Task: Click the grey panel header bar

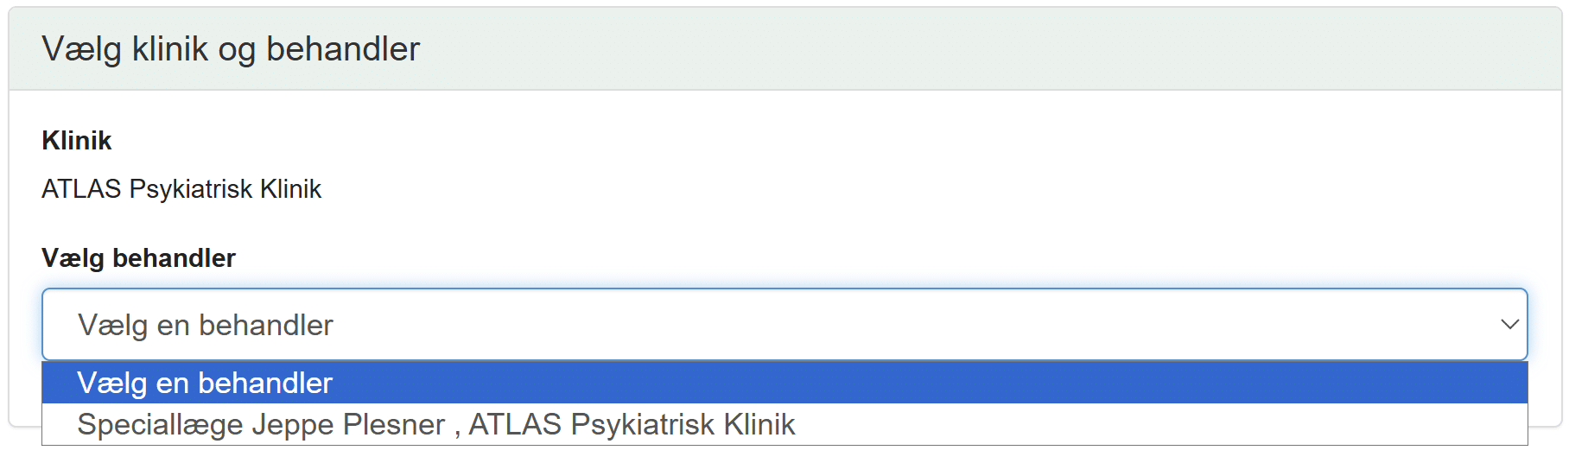Action: click(950, 49)
